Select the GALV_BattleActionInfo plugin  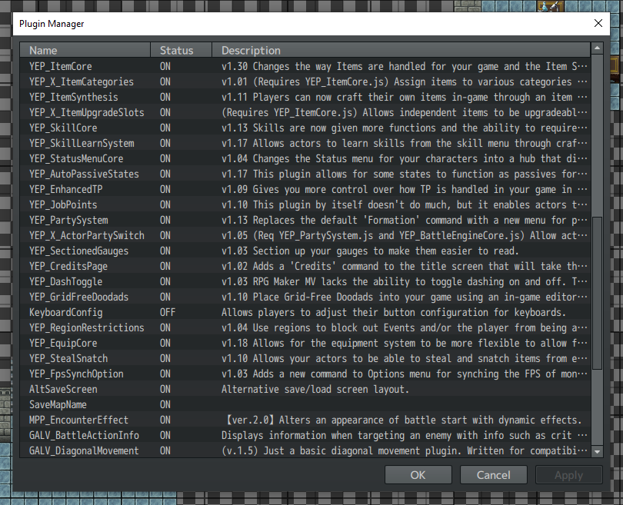coord(305,435)
